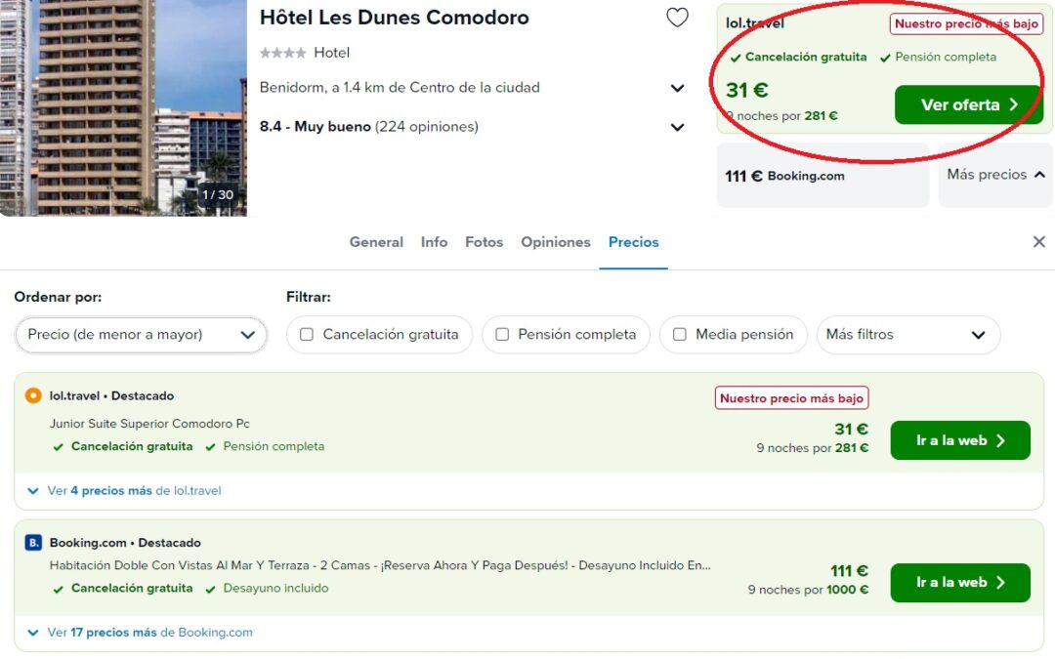
Task: Click the Desayuno incluido label
Action: click(x=275, y=589)
